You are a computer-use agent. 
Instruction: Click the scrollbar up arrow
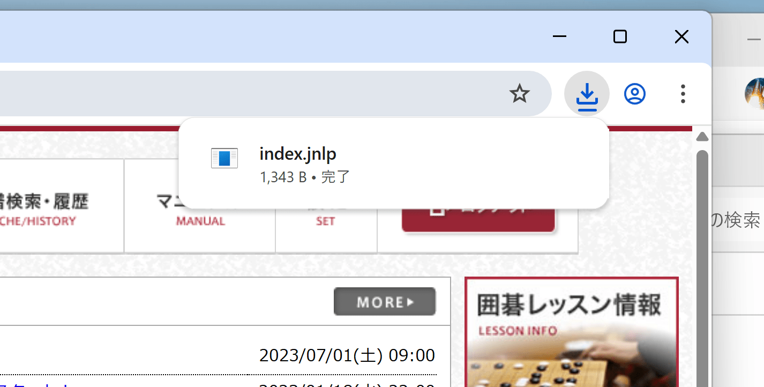(702, 136)
